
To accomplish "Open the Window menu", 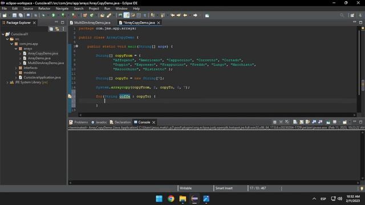I will pyautogui.click(x=121, y=9).
